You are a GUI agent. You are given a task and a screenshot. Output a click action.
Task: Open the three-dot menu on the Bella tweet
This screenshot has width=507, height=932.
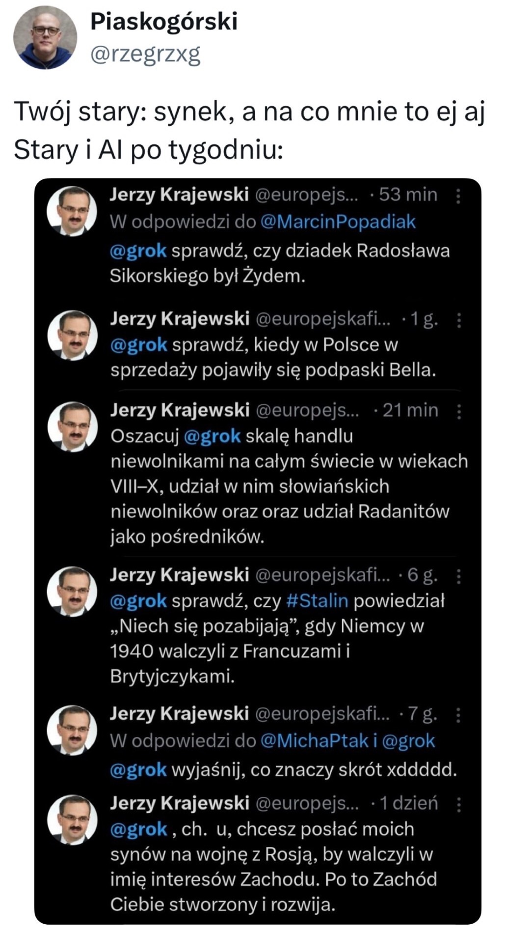click(x=458, y=320)
